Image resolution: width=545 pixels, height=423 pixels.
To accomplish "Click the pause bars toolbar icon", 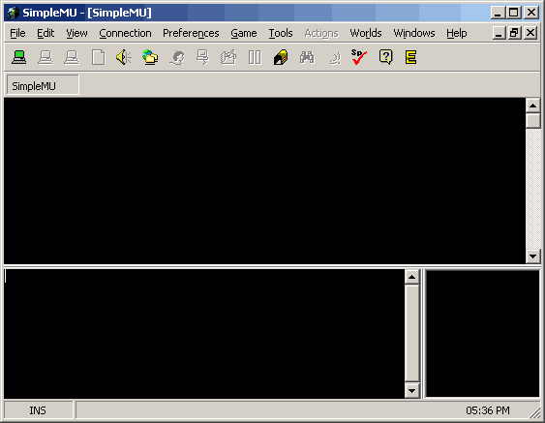I will pos(255,57).
